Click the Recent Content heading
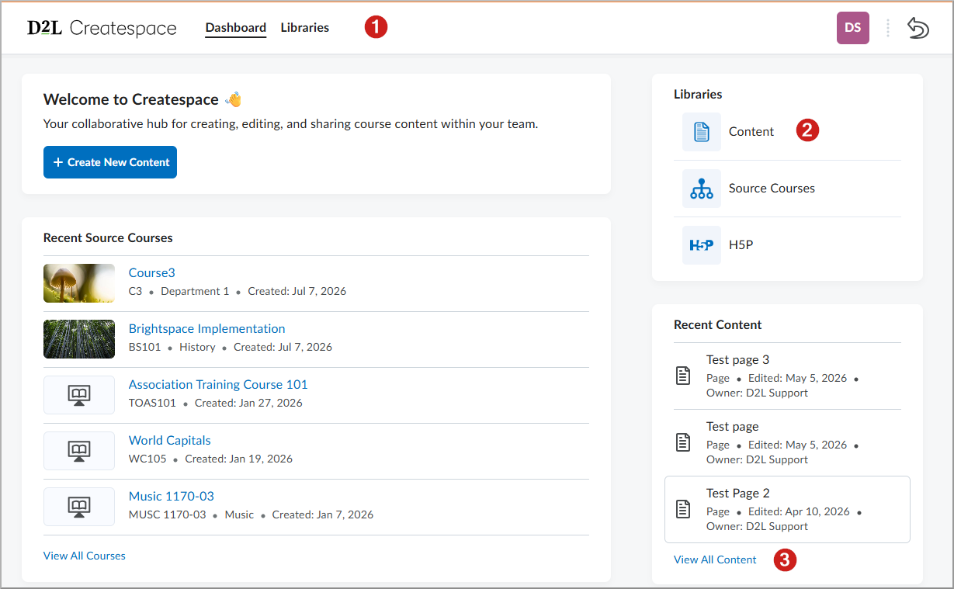This screenshot has width=954, height=589. coord(718,325)
